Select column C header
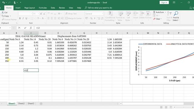The height and width of the screenshot is (109, 194). [31, 33]
